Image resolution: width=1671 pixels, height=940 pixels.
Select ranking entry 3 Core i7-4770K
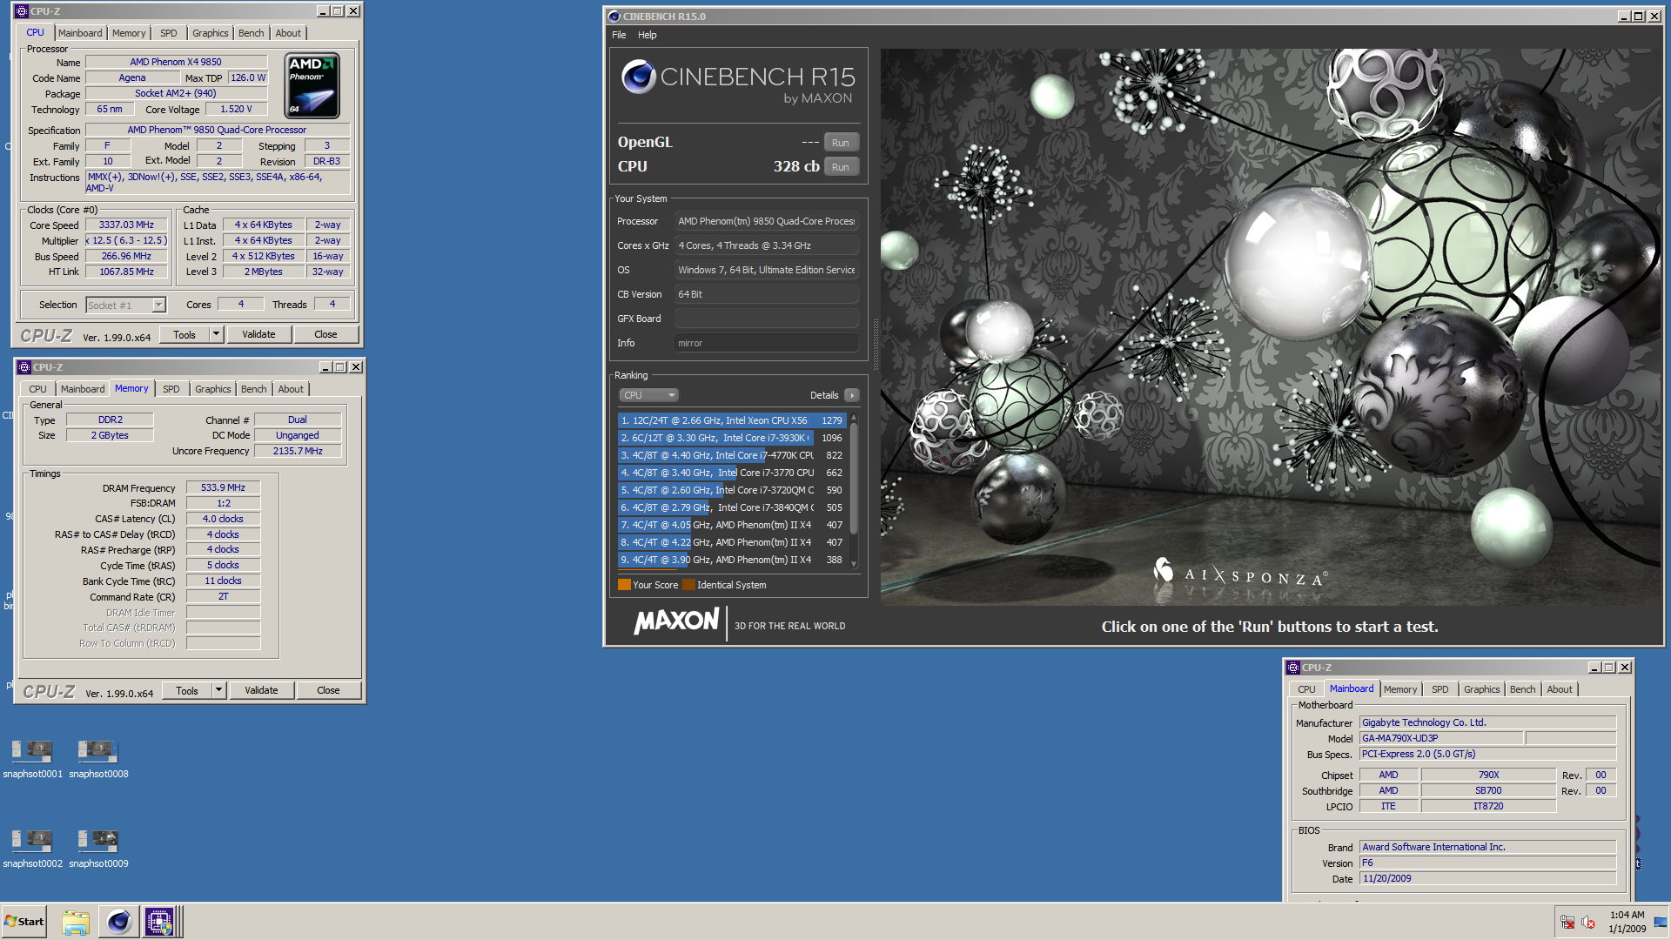[x=731, y=455]
